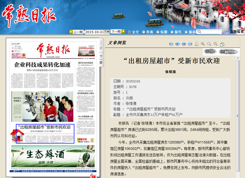Screen dimensions: 245x178
Task: Go to the first article icon
Action: click(171, 44)
